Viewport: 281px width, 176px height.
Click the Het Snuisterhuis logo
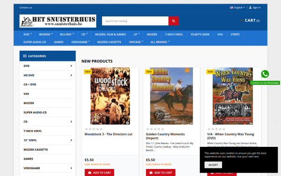pos(58,21)
